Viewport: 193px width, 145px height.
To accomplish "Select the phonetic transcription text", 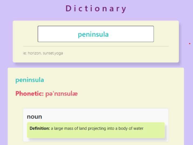I will tap(61, 94).
